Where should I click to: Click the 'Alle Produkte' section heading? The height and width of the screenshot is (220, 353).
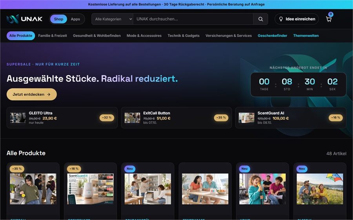(26, 153)
